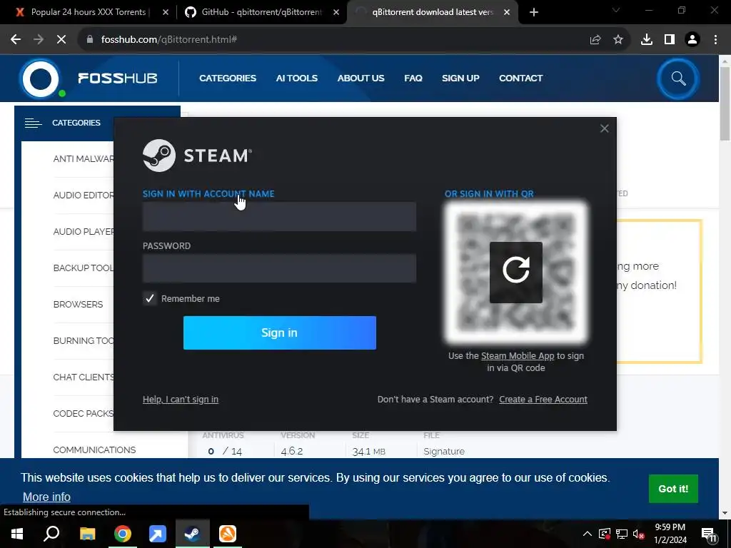Viewport: 731px width, 548px height.
Task: Toggle Chrome side panel
Action: [670, 40]
